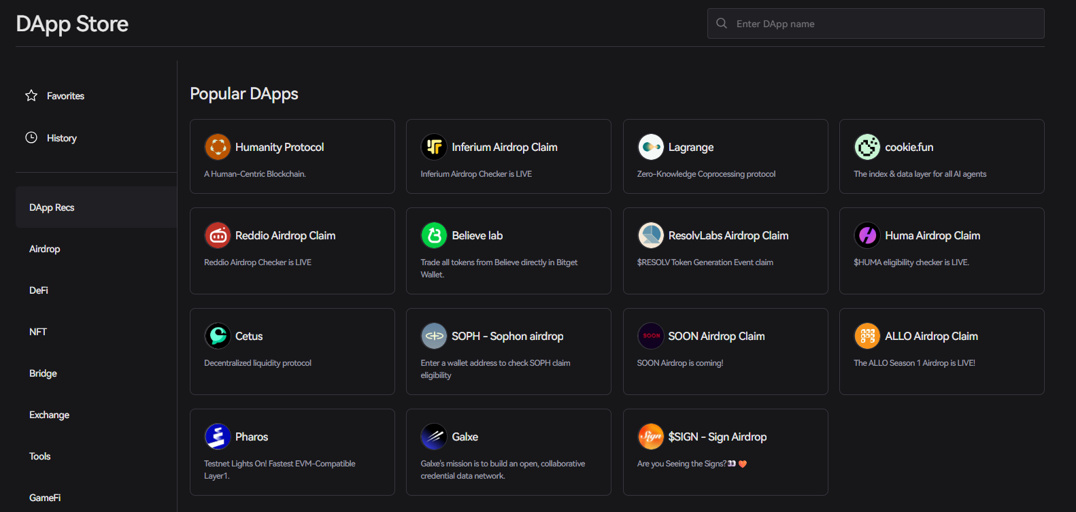Click the Galxe logo icon
The height and width of the screenshot is (512, 1076).
pos(434,437)
